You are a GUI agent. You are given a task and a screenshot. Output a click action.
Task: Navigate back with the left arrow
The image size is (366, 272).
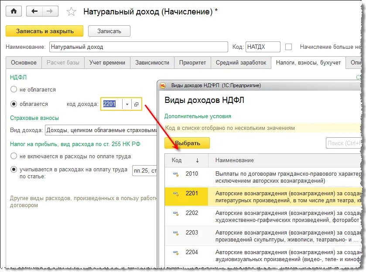tap(34, 11)
